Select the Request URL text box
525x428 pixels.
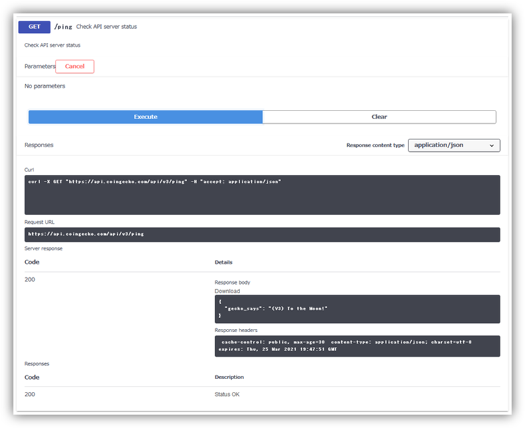click(x=262, y=234)
